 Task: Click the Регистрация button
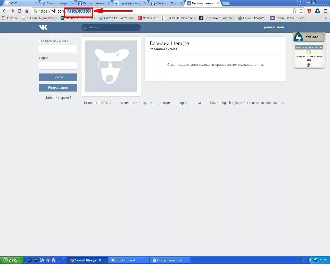(58, 88)
